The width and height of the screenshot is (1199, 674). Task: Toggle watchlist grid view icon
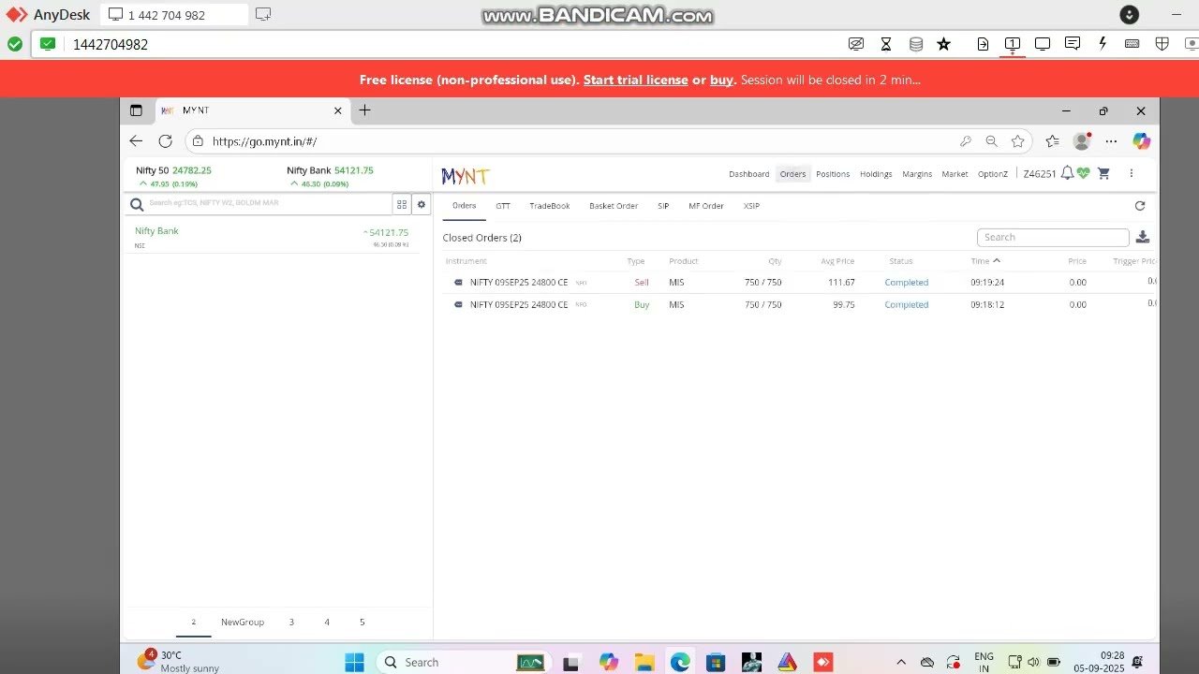click(x=402, y=204)
